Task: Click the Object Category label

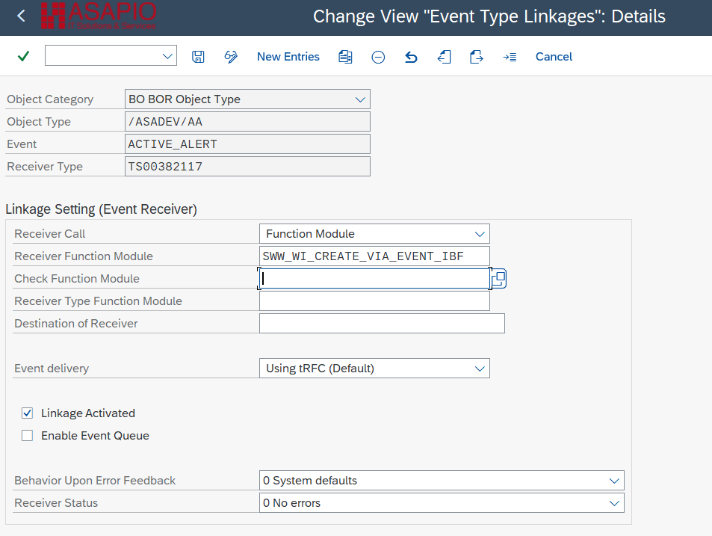Action: point(50,99)
